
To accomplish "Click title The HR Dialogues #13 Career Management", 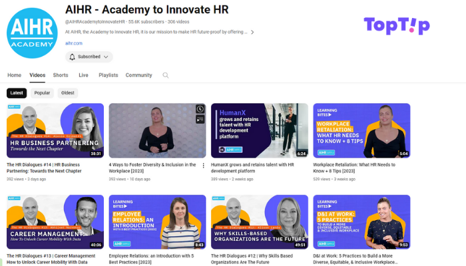I will tap(51, 259).
